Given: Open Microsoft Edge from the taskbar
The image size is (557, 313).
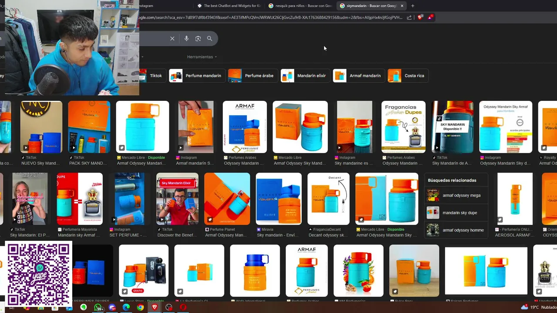Looking at the screenshot, I should [x=126, y=308].
